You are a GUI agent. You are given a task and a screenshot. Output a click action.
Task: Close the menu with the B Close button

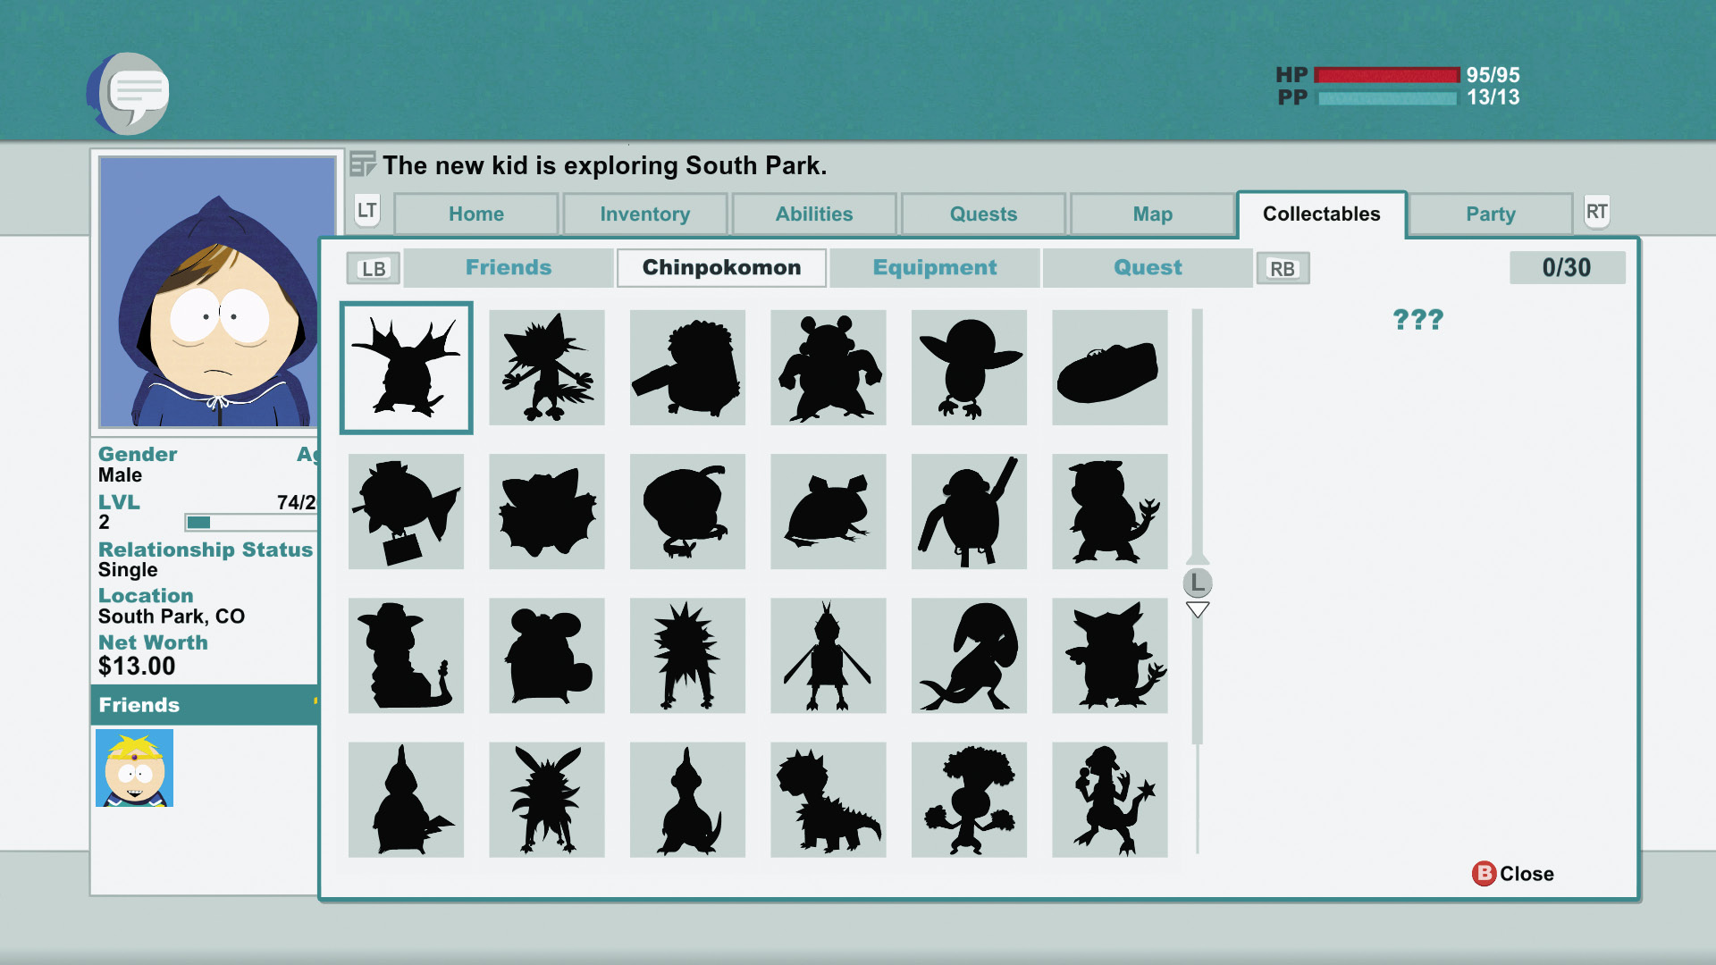click(1513, 874)
